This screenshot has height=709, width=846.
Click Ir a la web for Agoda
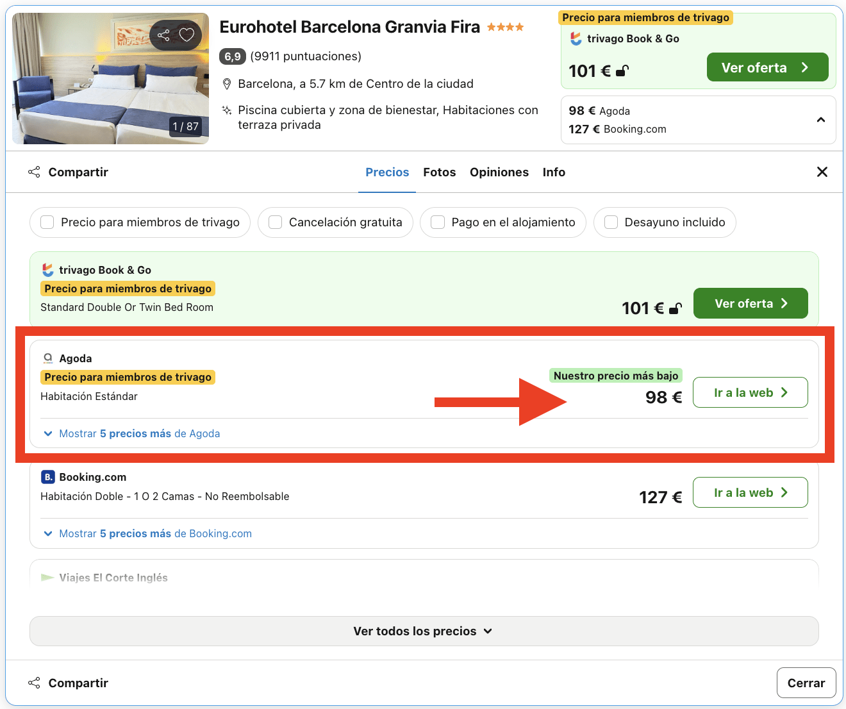(x=750, y=392)
